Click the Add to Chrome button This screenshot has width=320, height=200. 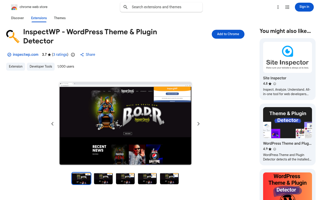click(228, 34)
